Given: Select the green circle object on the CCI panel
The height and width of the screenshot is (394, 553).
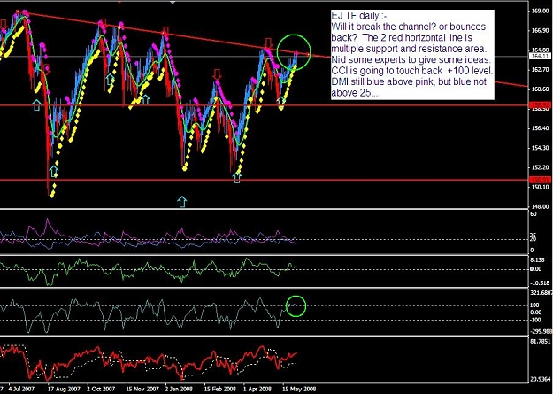Looking at the screenshot, I should coord(296,305).
